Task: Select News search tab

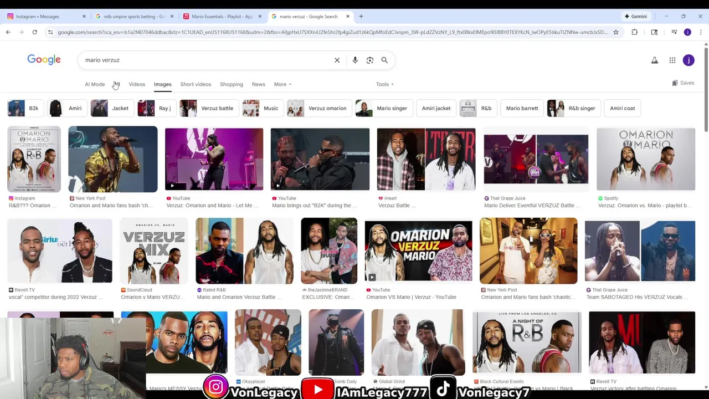Action: click(x=259, y=84)
